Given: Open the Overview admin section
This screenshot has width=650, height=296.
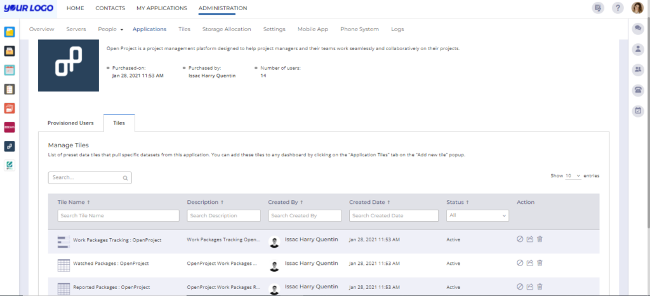Looking at the screenshot, I should click(41, 29).
